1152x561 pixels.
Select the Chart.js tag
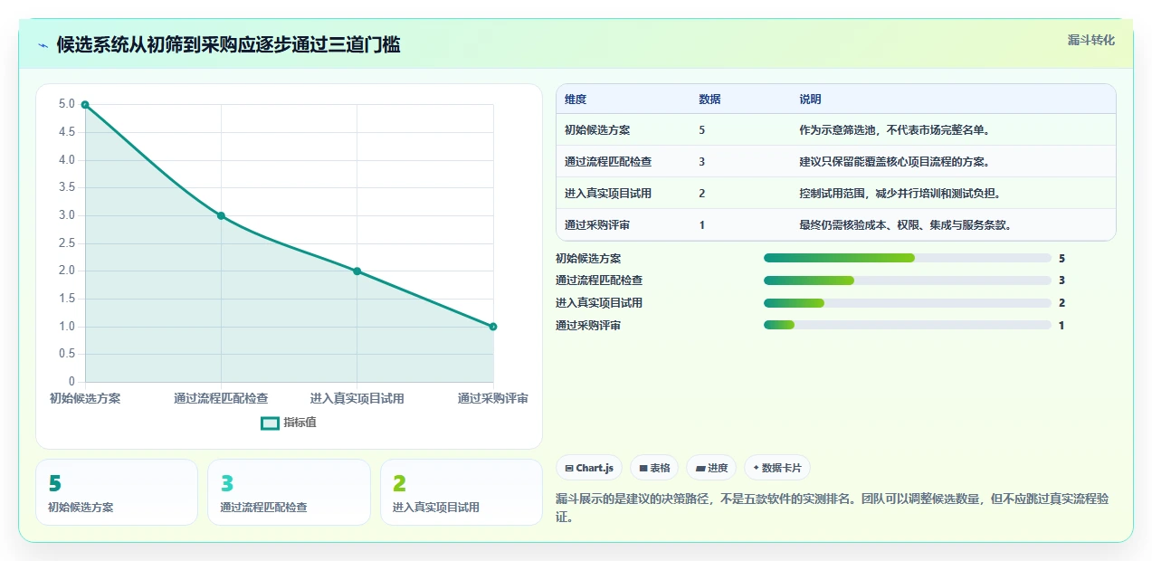click(x=589, y=468)
